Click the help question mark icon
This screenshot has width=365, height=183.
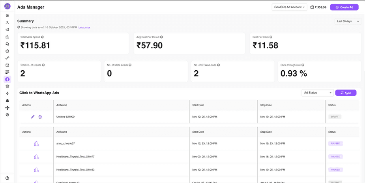point(7,178)
